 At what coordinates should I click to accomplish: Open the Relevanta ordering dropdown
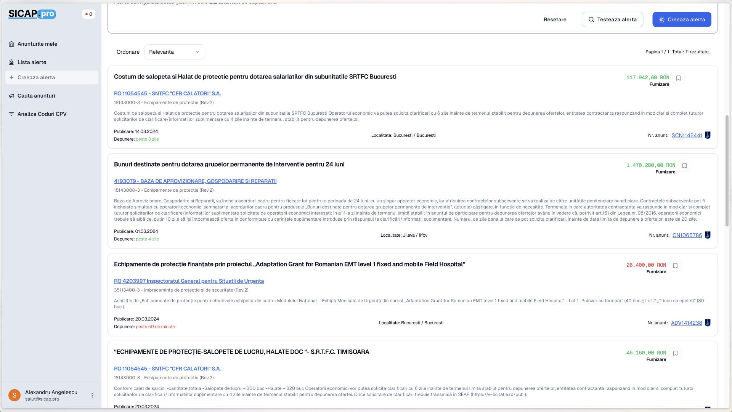pyautogui.click(x=175, y=52)
